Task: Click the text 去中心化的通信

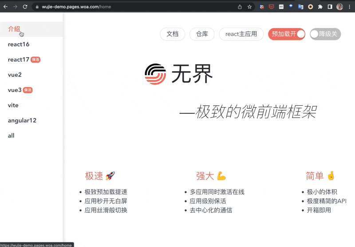Action: coord(211,210)
